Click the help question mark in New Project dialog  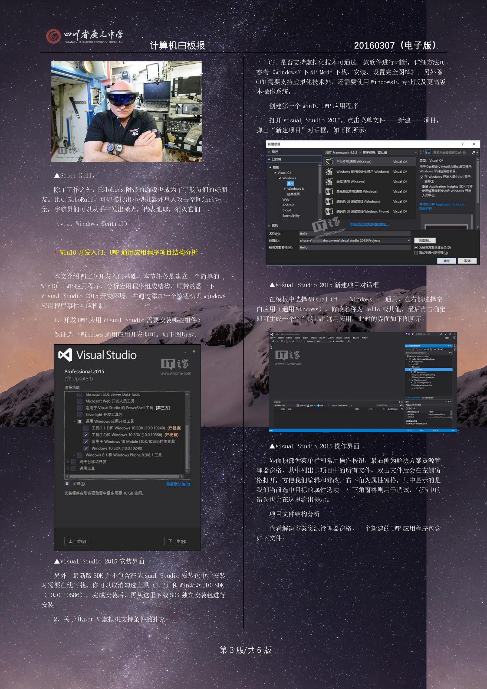pyautogui.click(x=462, y=144)
